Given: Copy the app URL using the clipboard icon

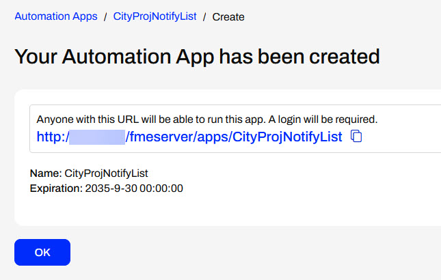Looking at the screenshot, I should pos(356,137).
